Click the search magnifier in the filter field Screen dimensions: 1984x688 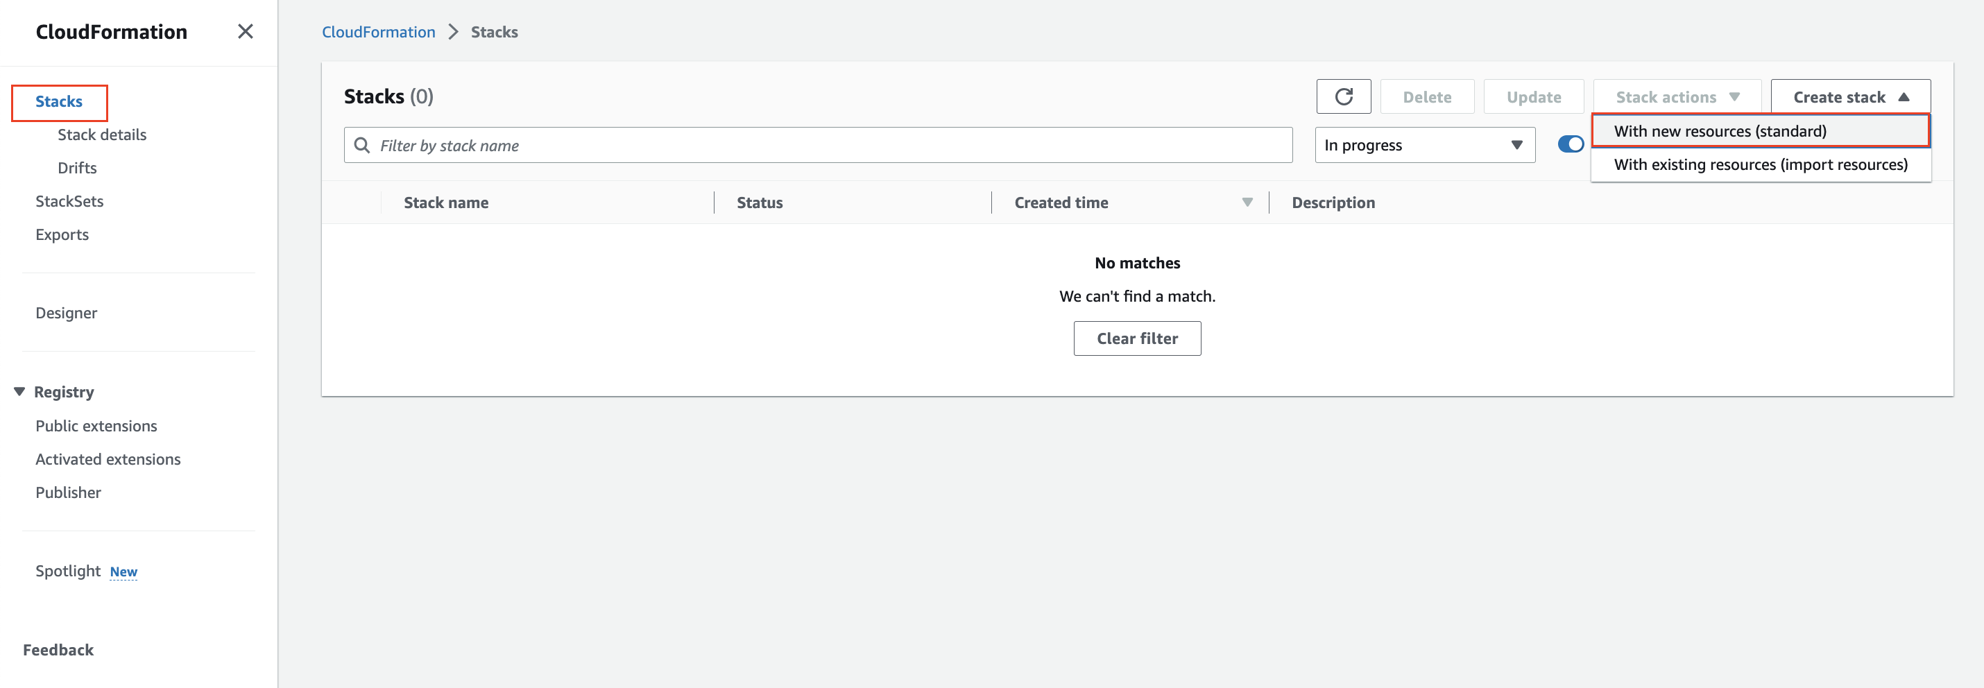(x=362, y=145)
